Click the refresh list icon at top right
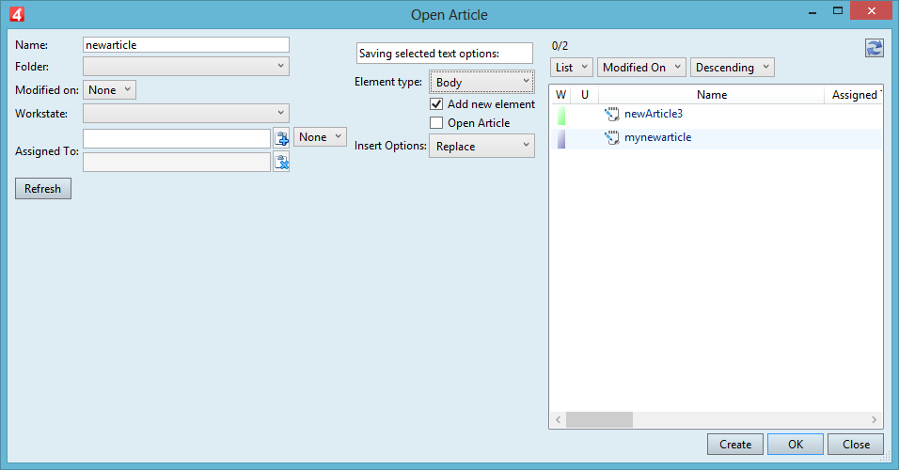Image resolution: width=899 pixels, height=470 pixels. pos(874,48)
